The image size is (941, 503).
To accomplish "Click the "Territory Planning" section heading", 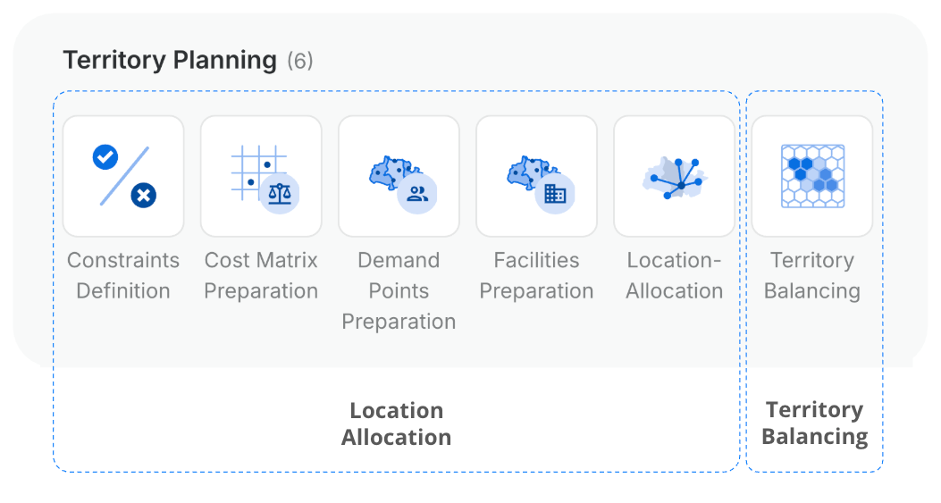I will coord(170,61).
